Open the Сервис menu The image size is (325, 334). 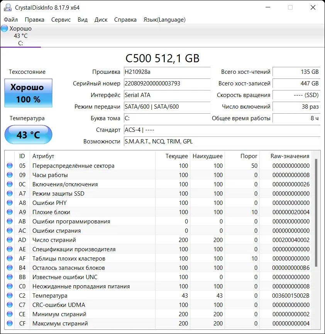coord(61,20)
